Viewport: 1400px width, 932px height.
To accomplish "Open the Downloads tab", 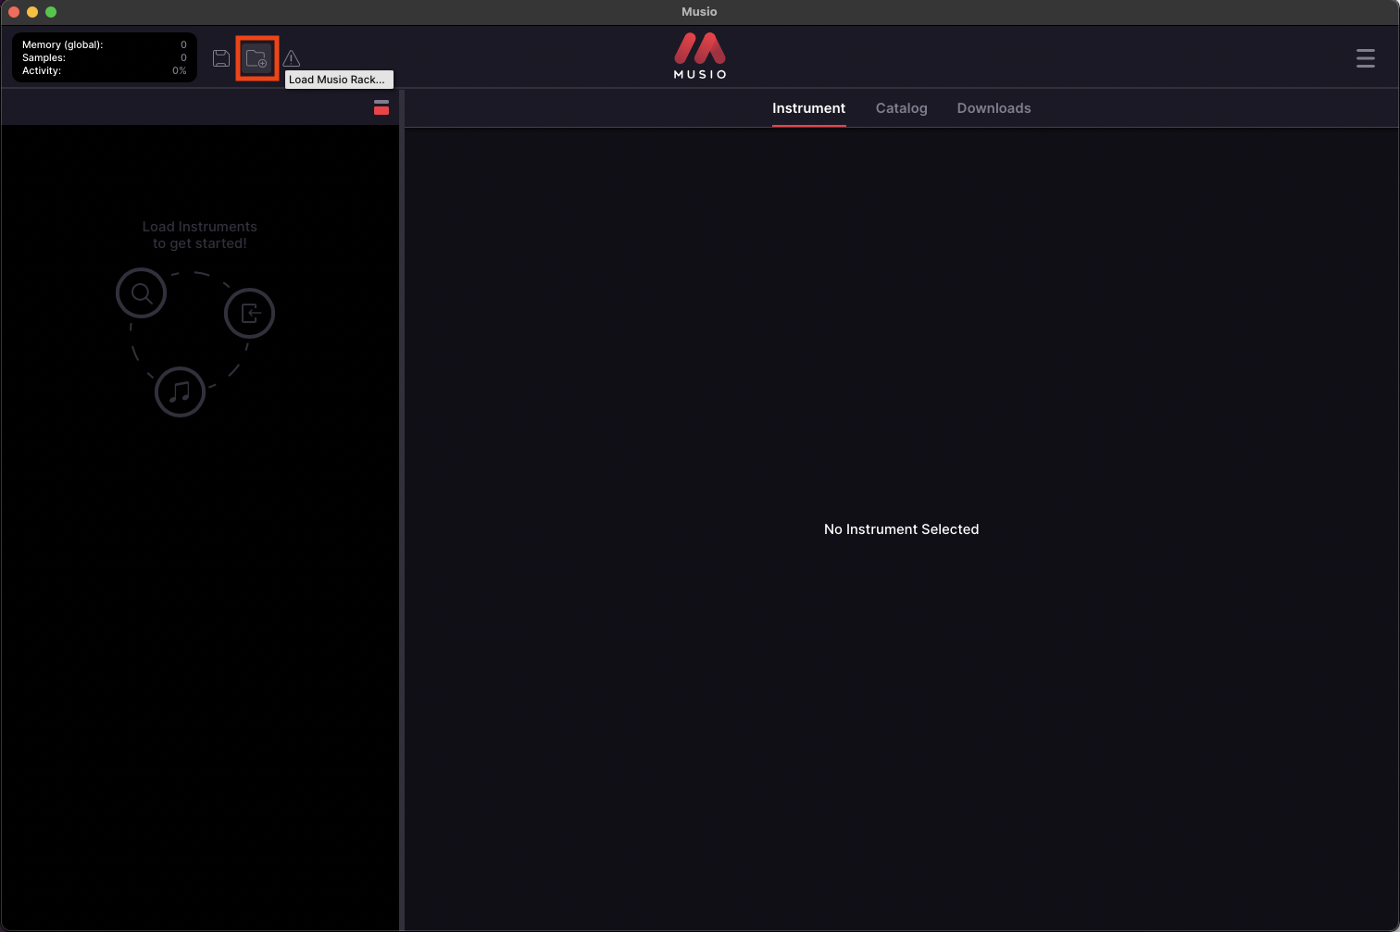I will click(x=994, y=108).
